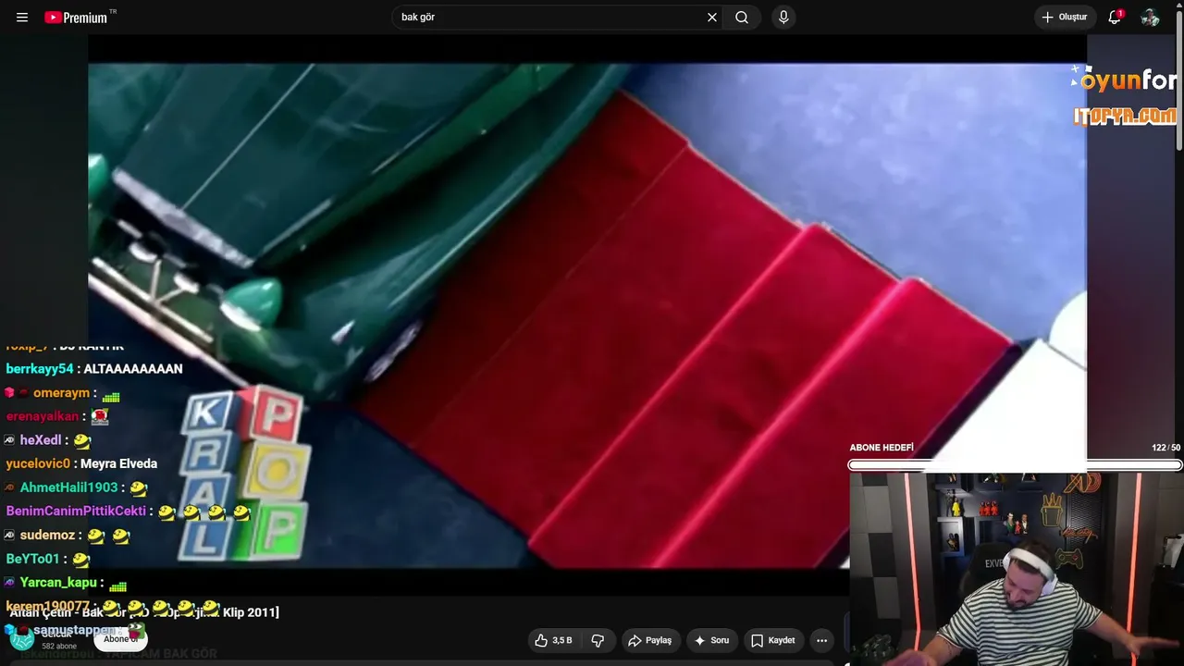Click the "122 / 50" goal counter

click(x=1165, y=448)
